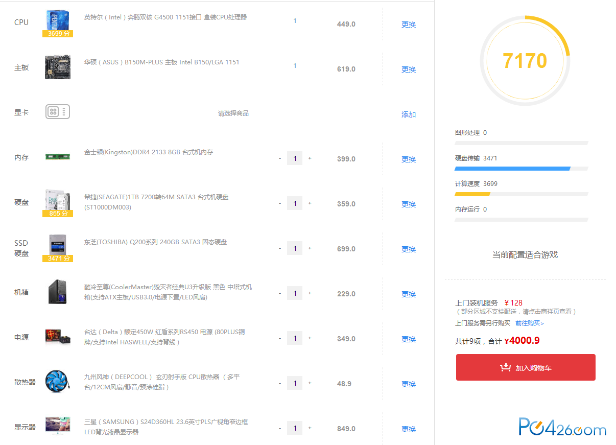Click the CoolerMaster case image
Viewport: 616px width, 445px height.
(x=58, y=292)
